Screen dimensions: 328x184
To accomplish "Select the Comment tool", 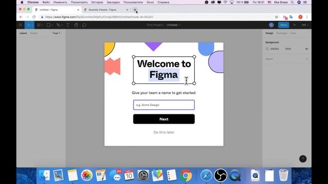I will (x=84, y=25).
